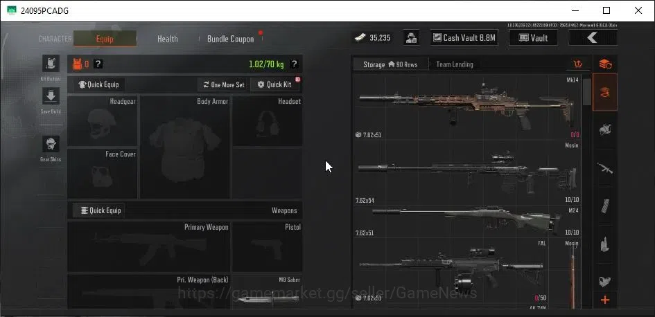Click the cash money stack icon
This screenshot has width=655, height=317.
pyautogui.click(x=360, y=38)
